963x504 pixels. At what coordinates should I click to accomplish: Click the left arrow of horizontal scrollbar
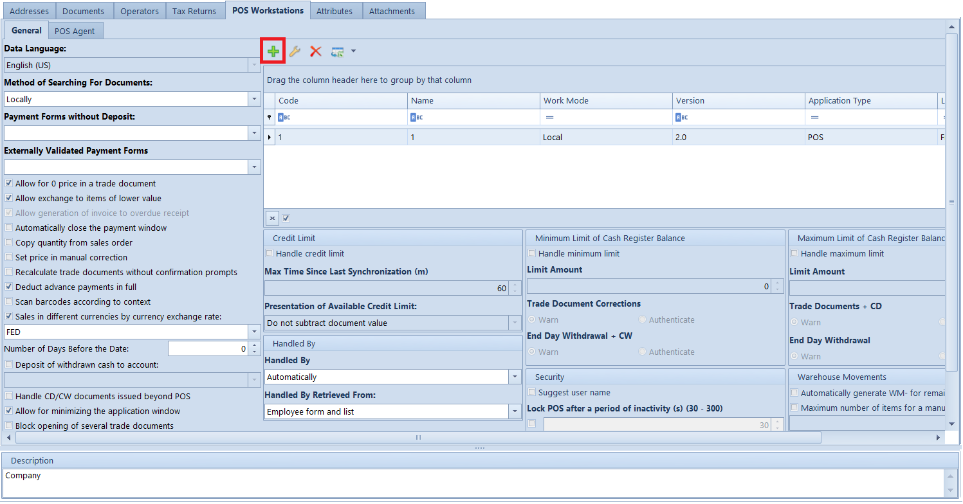(10, 438)
